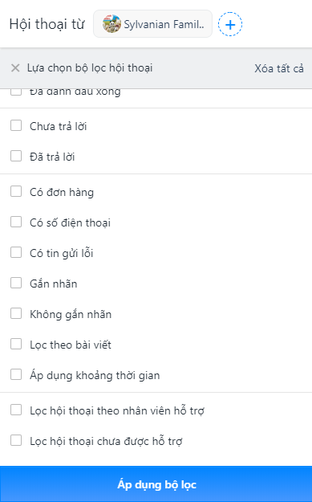The width and height of the screenshot is (312, 502).
Task: Toggle the Có số điện thoại checkbox
Action: tap(16, 222)
